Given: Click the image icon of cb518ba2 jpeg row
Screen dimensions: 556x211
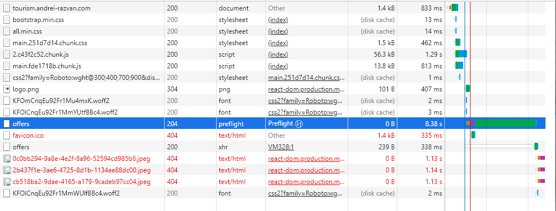Looking at the screenshot, I should (x=7, y=182).
